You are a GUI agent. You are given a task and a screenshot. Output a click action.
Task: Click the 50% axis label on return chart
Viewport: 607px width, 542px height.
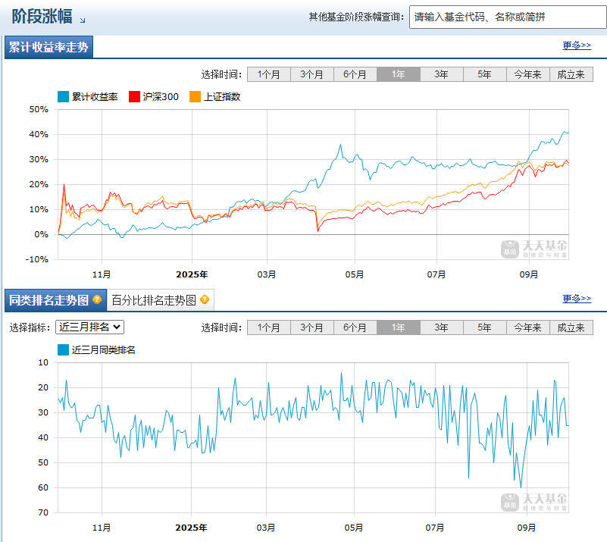coord(39,110)
